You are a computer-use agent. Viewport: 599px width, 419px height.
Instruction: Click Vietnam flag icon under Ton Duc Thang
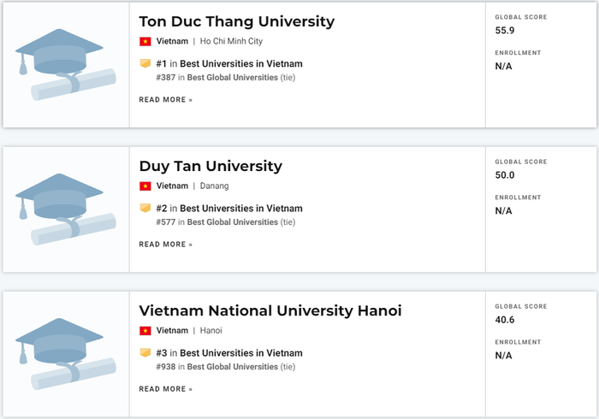point(145,41)
